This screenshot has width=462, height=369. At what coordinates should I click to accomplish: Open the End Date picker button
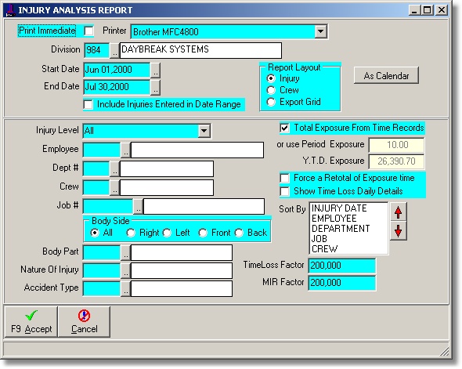click(x=155, y=88)
